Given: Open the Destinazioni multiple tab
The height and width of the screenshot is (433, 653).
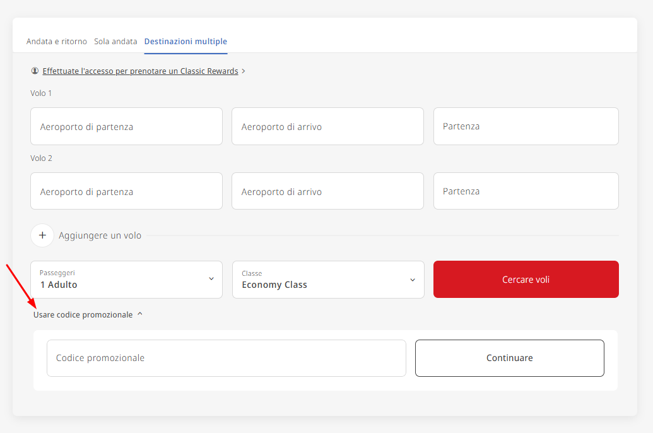Looking at the screenshot, I should [x=185, y=41].
